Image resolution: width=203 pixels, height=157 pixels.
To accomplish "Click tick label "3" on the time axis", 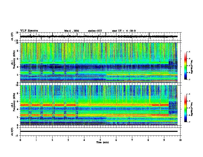I will pos(68,140).
